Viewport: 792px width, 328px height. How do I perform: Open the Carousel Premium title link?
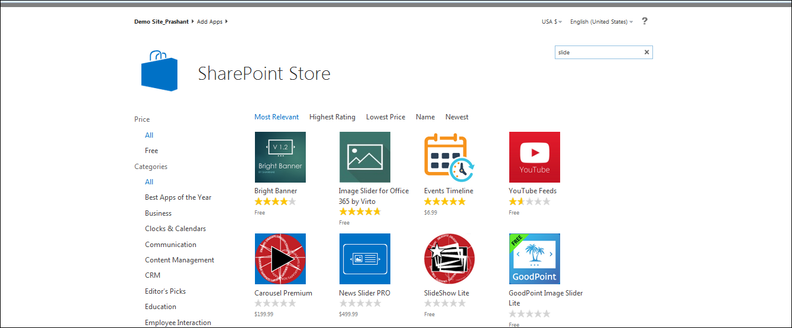pyautogui.click(x=283, y=293)
